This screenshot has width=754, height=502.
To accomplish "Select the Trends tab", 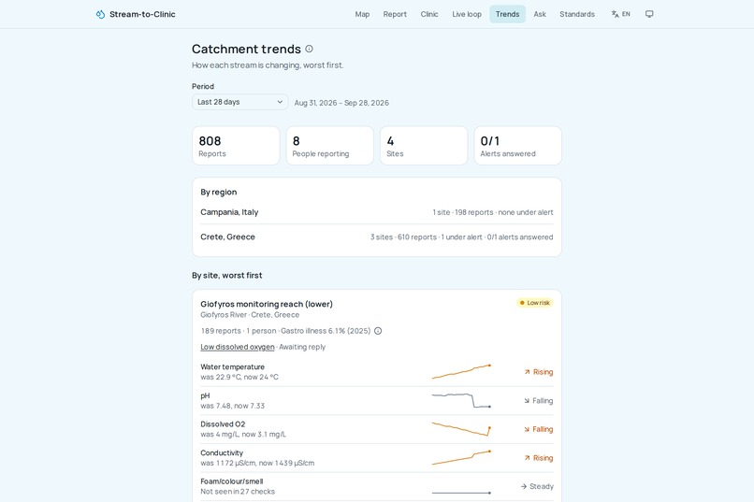I will (x=507, y=14).
